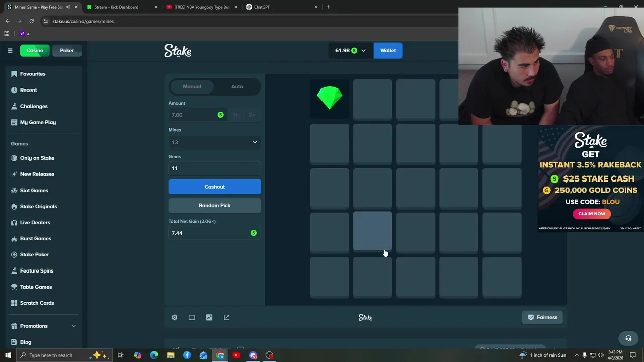644x362 pixels.
Task: Show hidden system tray icons
Action: [577, 355]
